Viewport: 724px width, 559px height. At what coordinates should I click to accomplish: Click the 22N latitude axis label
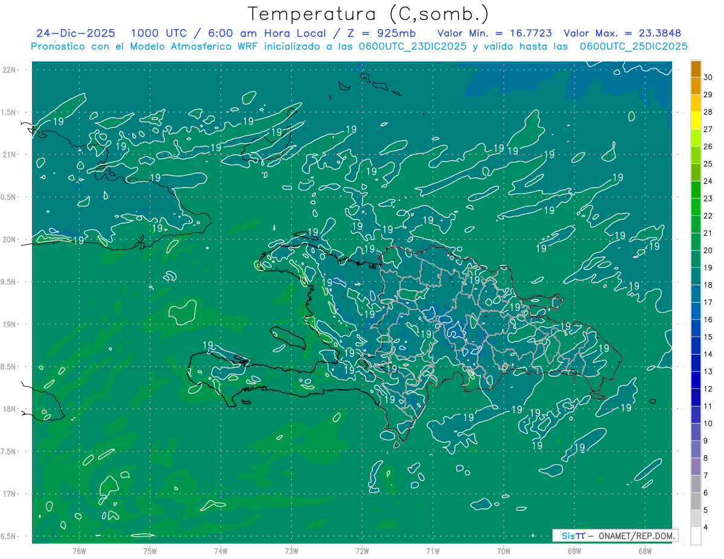9,69
